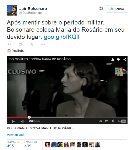Click the video progress bar scrubber
The width and height of the screenshot is (135, 150).
[x=29, y=117]
